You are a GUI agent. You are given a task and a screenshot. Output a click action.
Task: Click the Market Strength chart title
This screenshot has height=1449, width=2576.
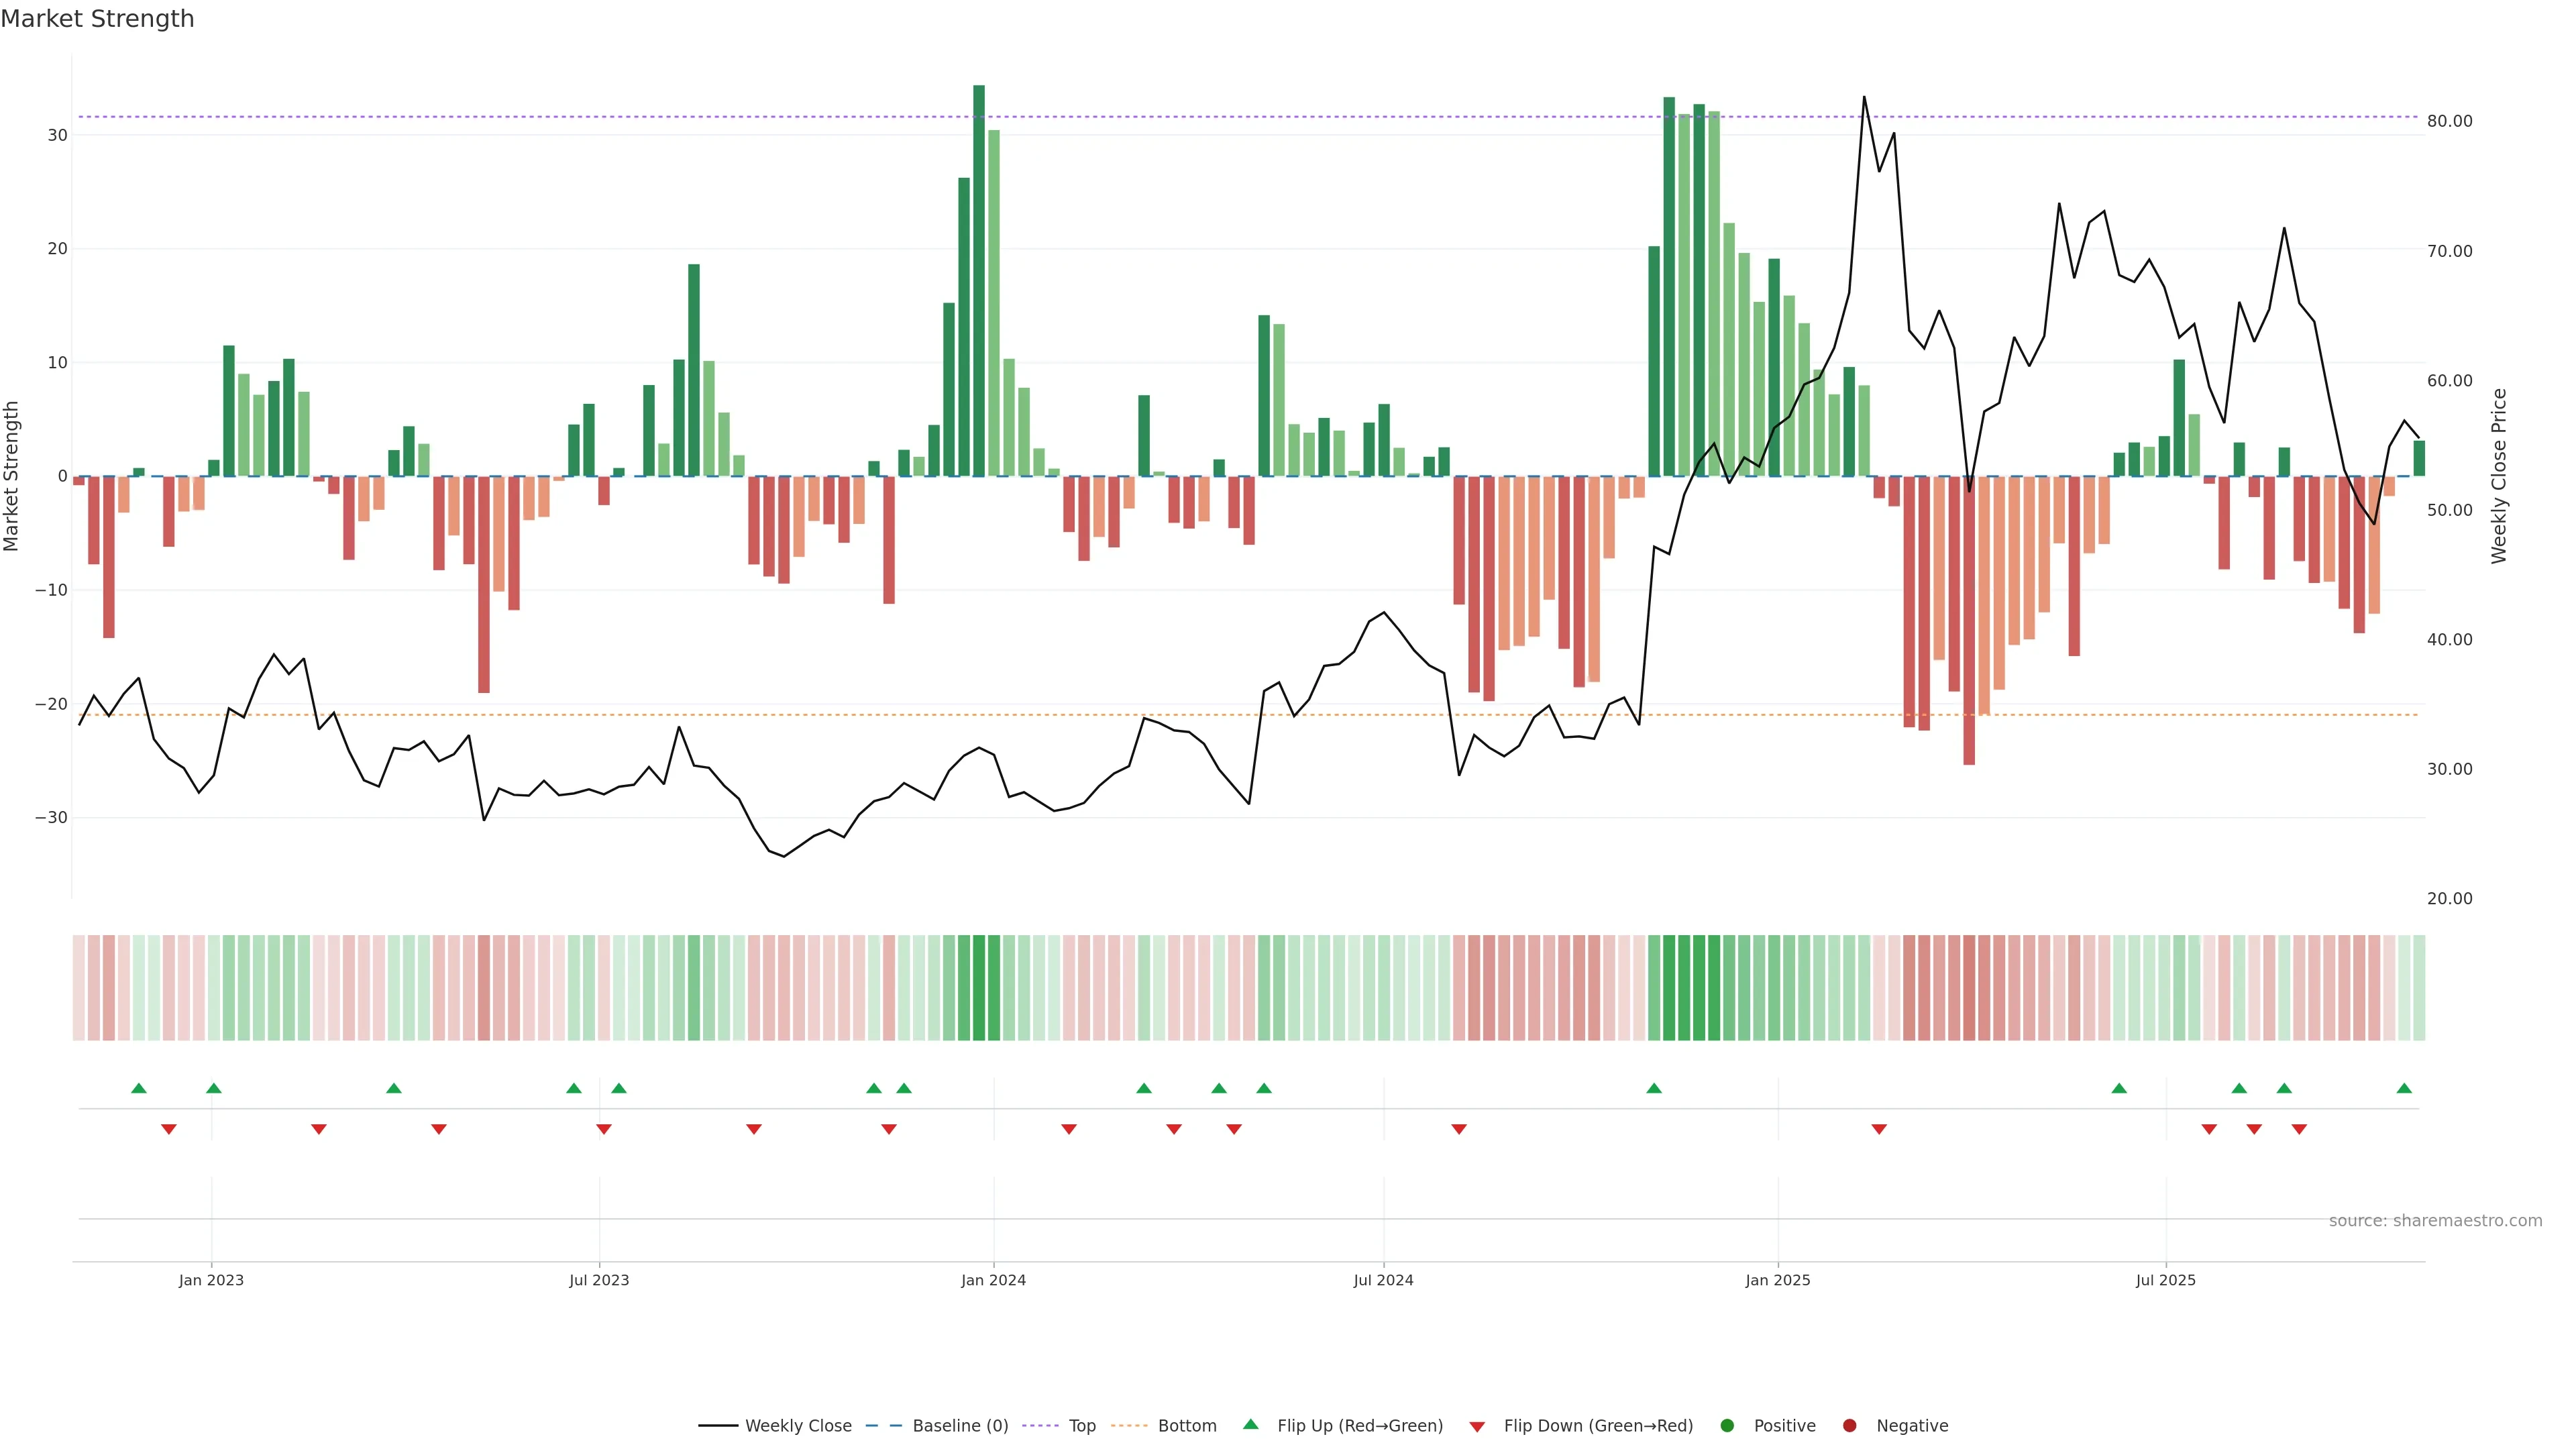[97, 19]
